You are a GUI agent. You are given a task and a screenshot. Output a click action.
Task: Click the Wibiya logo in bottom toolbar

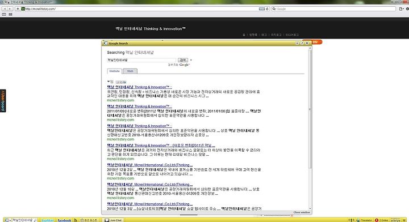[x=395, y=220]
